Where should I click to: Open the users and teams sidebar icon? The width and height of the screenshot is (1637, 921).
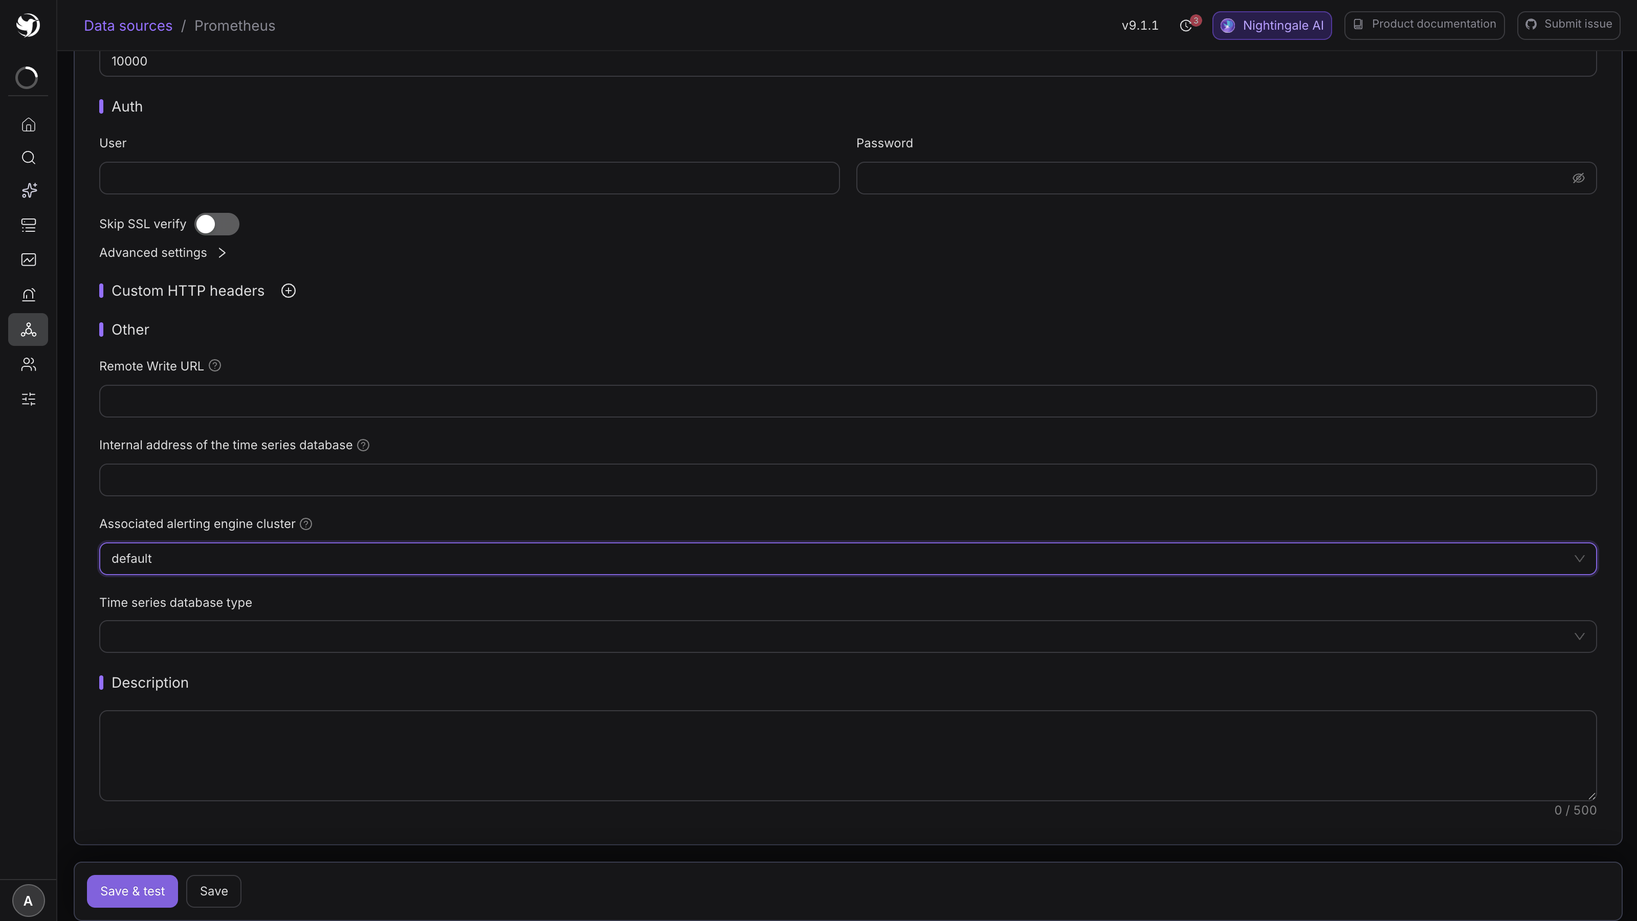pyautogui.click(x=29, y=364)
